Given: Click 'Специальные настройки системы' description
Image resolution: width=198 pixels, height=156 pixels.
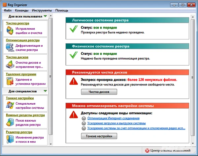Looking at the screenshot, I should pos(30,106).
